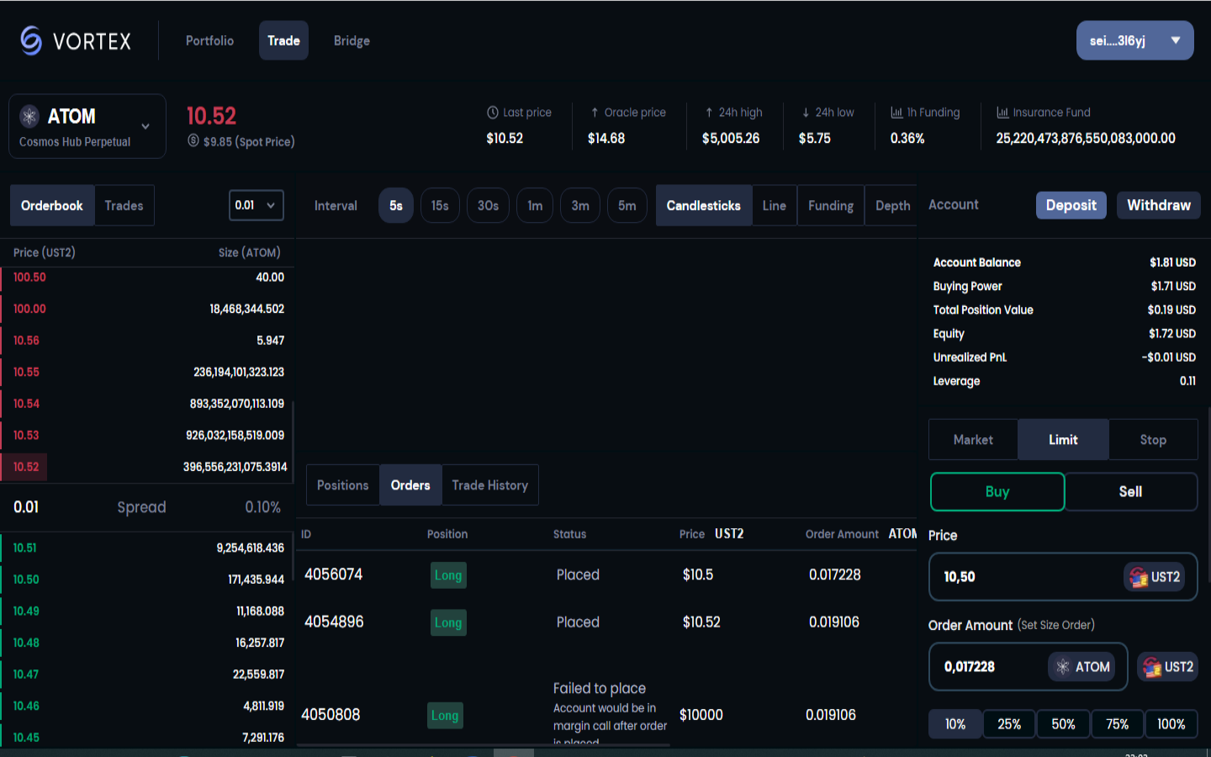Select the Limit order type
Image resolution: width=1211 pixels, height=757 pixels.
pos(1063,440)
